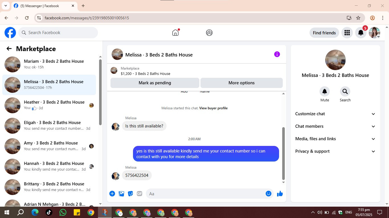This screenshot has width=389, height=218.
Task: Open the taskbar volume icon
Action: pos(320,212)
